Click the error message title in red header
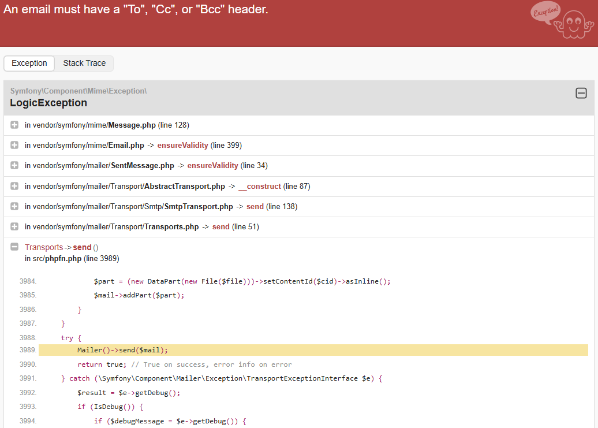 [136, 10]
